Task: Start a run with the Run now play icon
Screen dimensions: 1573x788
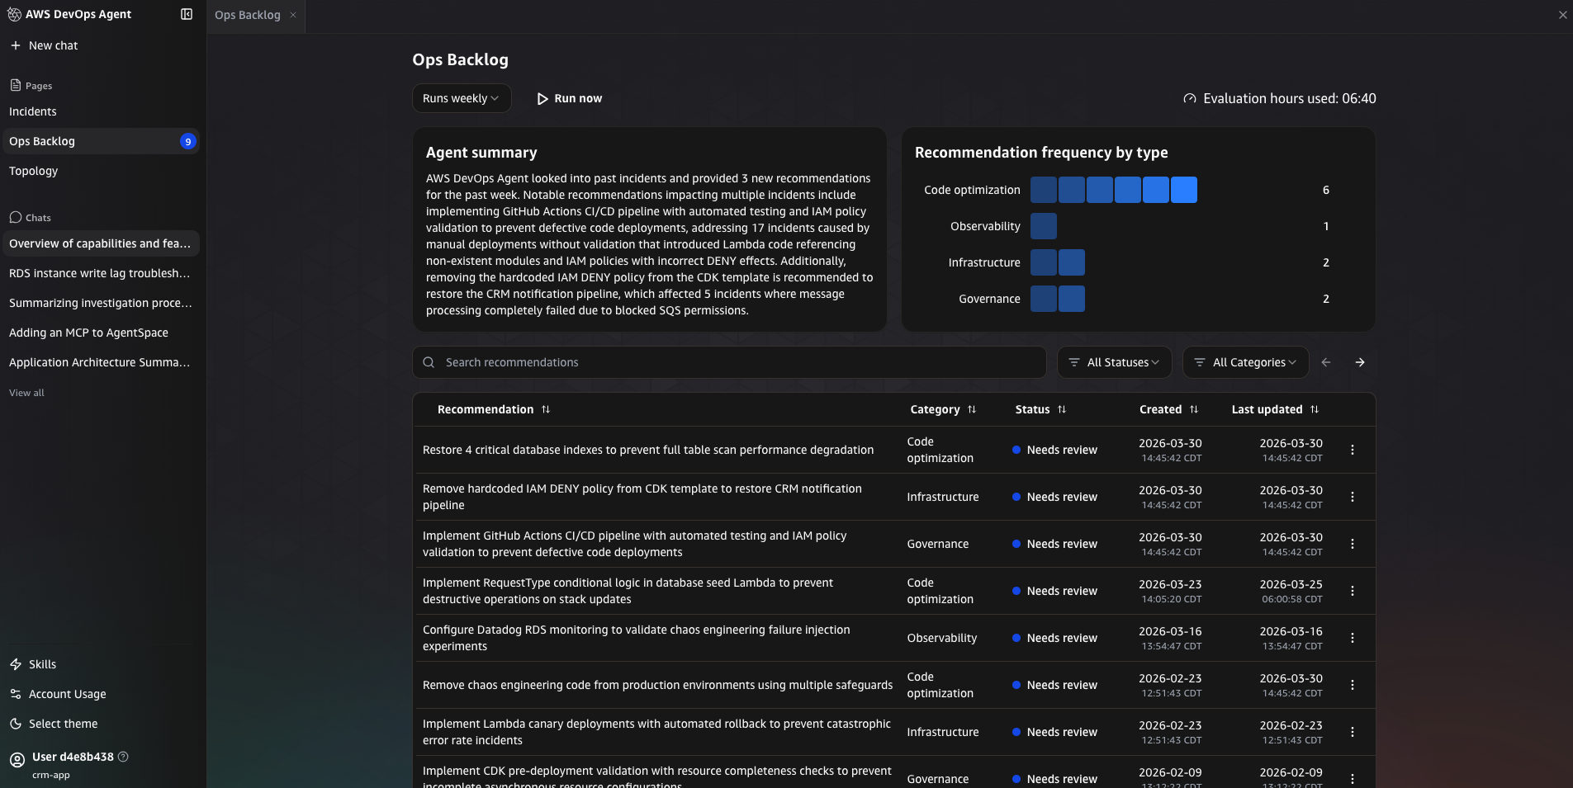Action: pyautogui.click(x=542, y=98)
